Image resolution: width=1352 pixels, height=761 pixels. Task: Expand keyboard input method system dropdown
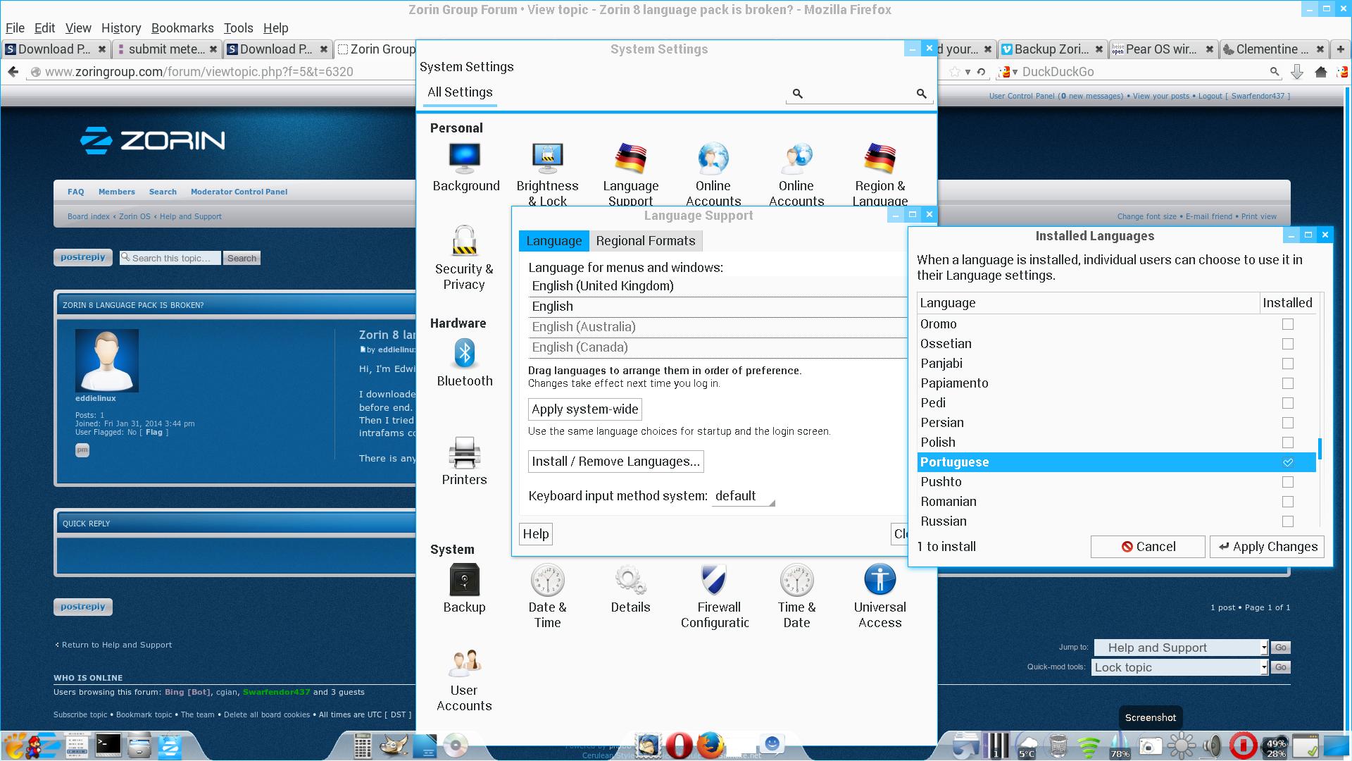tap(744, 496)
